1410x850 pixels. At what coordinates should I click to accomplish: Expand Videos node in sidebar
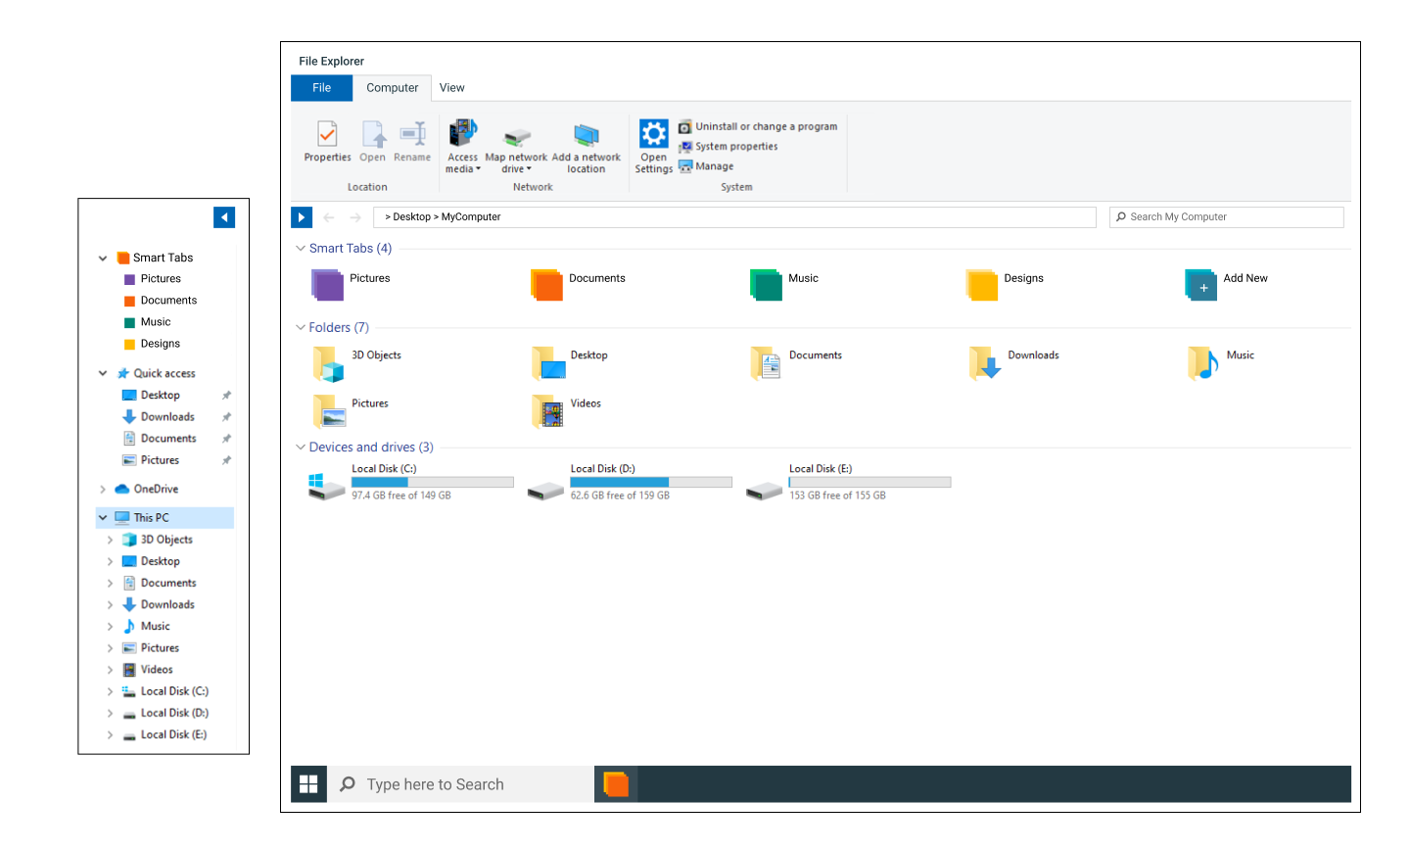(110, 670)
